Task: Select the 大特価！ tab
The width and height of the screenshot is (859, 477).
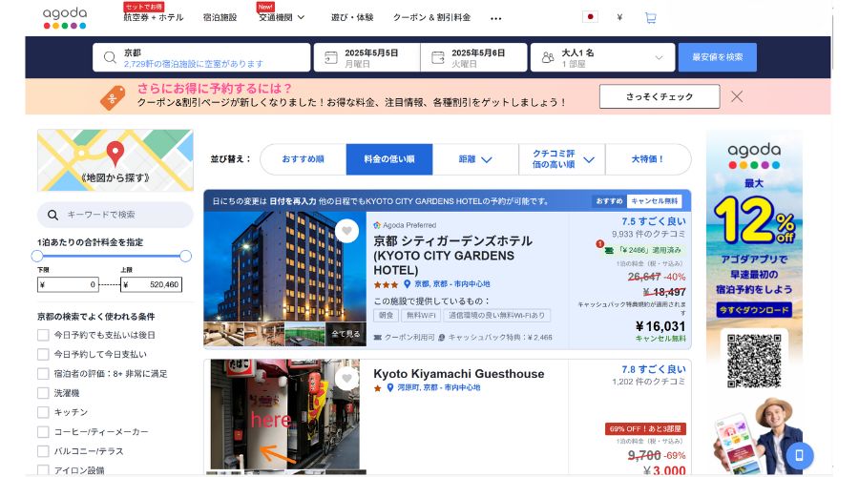Action: [647, 159]
